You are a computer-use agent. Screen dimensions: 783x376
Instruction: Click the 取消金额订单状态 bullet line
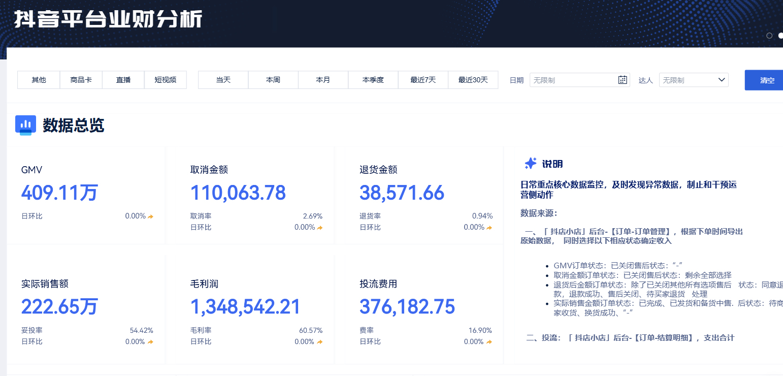[x=642, y=275]
